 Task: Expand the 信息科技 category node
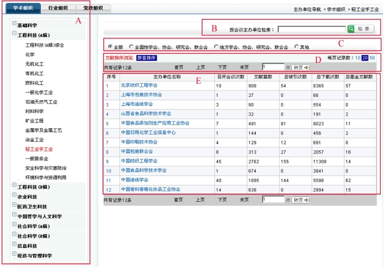[14, 245]
